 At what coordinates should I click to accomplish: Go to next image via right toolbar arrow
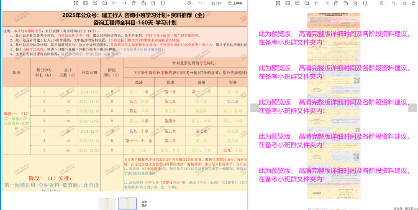(x=326, y=3)
